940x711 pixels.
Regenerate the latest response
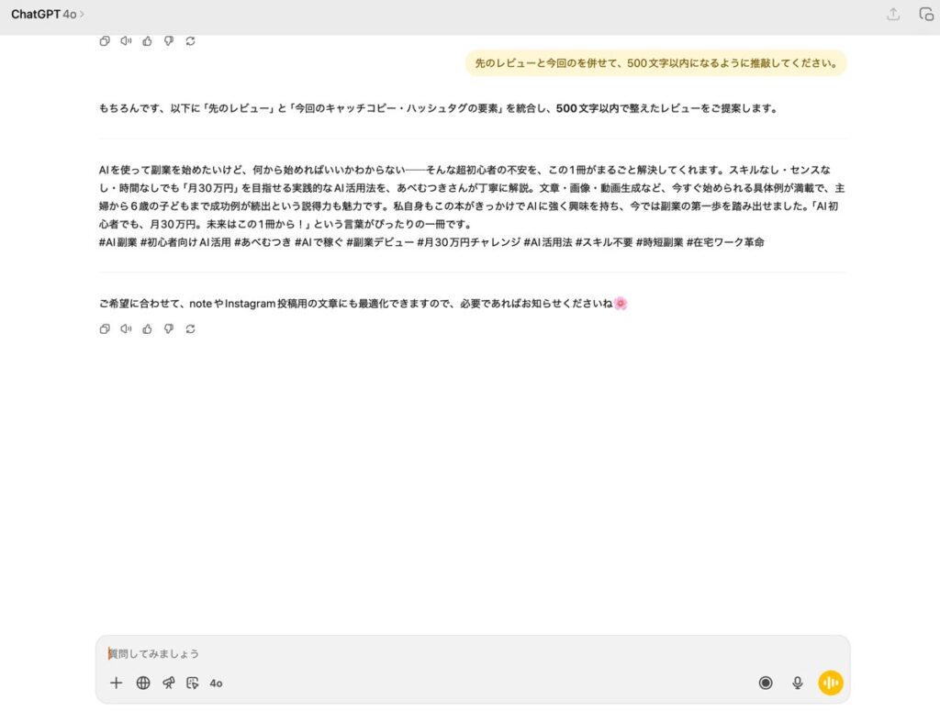click(190, 329)
